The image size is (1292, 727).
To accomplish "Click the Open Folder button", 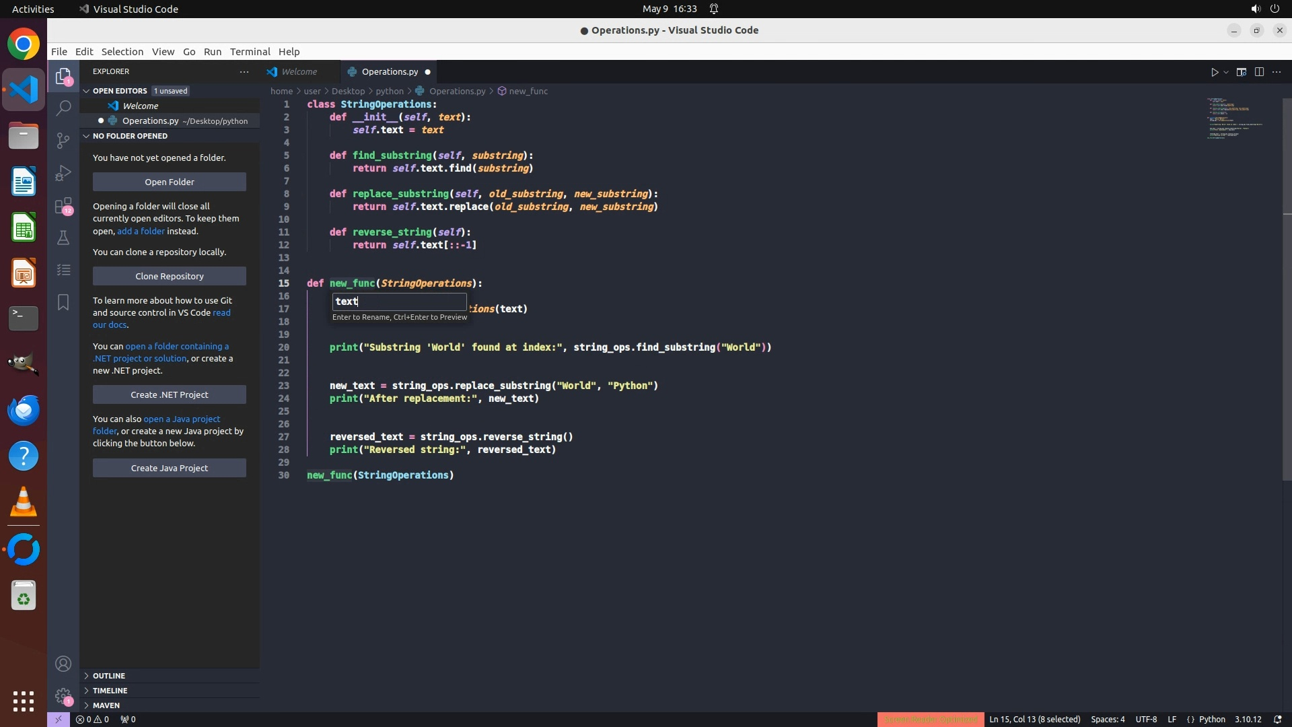I will (169, 182).
